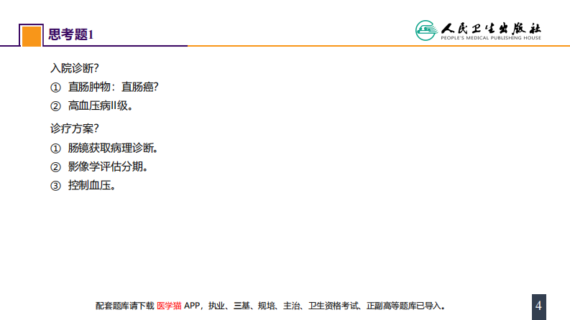Click the calligraphic text 人民卫生出版社

491,28
